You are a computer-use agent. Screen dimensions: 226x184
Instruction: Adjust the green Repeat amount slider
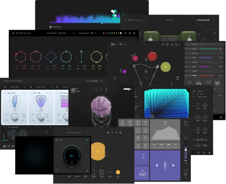(x=208, y=49)
